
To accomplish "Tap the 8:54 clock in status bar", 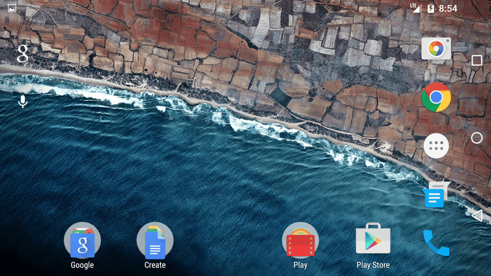I will pyautogui.click(x=448, y=9).
